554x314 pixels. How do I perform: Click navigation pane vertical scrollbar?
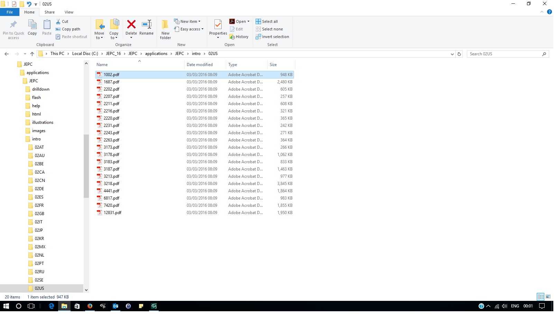click(86, 166)
